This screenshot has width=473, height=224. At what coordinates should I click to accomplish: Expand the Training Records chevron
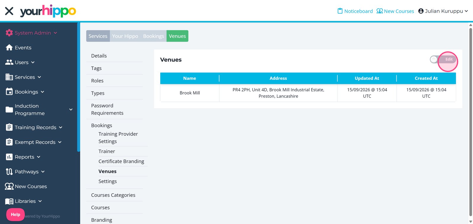pos(61,127)
